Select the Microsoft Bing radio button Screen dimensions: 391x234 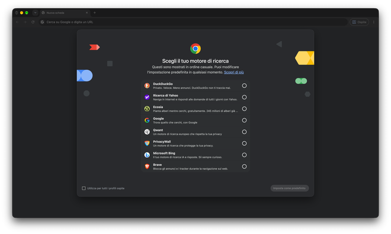244,155
